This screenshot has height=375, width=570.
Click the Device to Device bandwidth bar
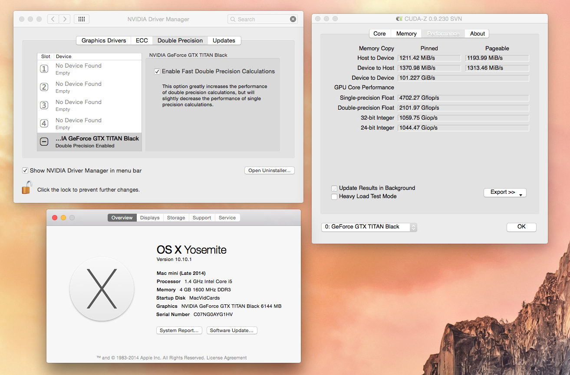point(463,78)
